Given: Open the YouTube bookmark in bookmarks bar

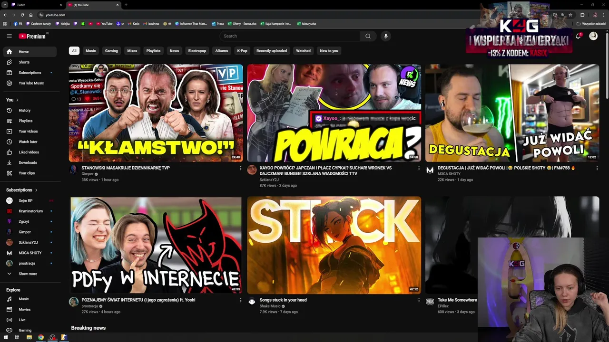Looking at the screenshot, I should coord(105,23).
